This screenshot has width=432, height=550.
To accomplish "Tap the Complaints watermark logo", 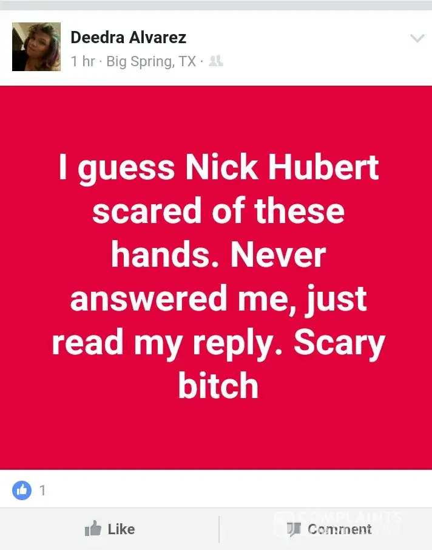I will click(339, 523).
